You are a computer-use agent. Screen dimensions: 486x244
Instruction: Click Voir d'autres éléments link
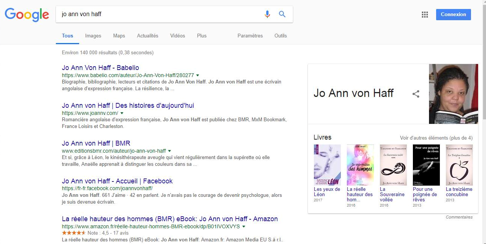click(436, 138)
